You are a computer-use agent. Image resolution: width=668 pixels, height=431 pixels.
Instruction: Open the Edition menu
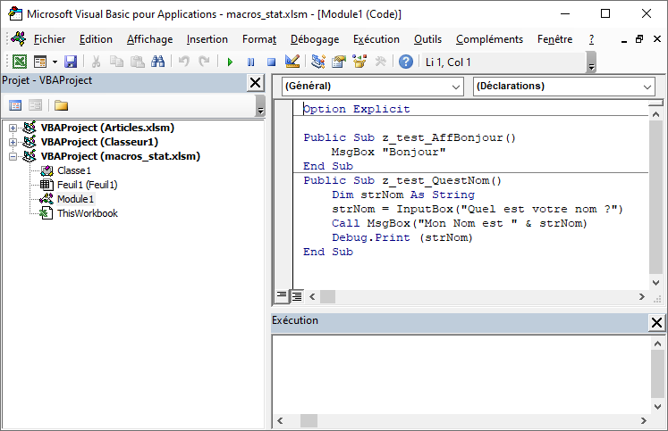click(x=96, y=39)
